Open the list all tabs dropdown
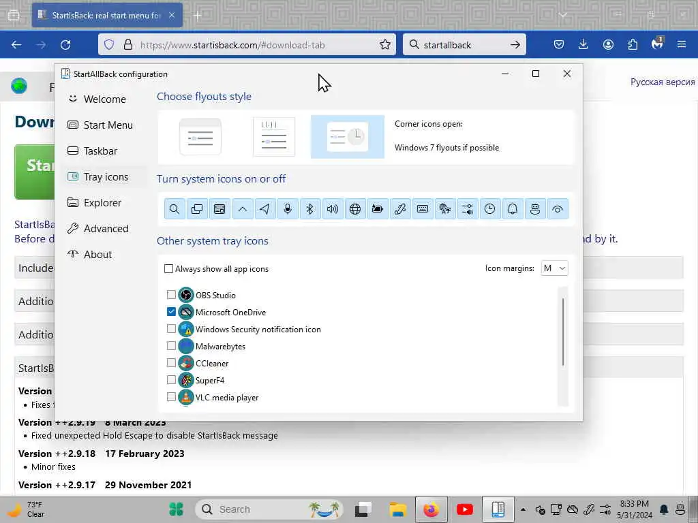The image size is (698, 523). 563,15
